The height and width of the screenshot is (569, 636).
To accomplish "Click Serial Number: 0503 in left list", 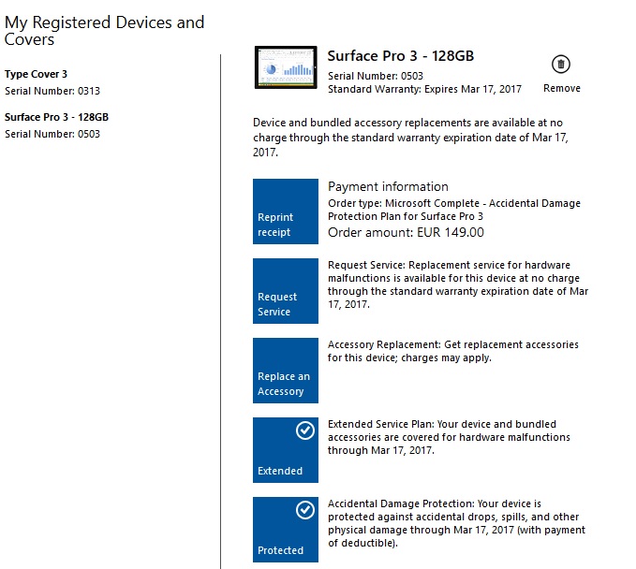I will pyautogui.click(x=52, y=134).
